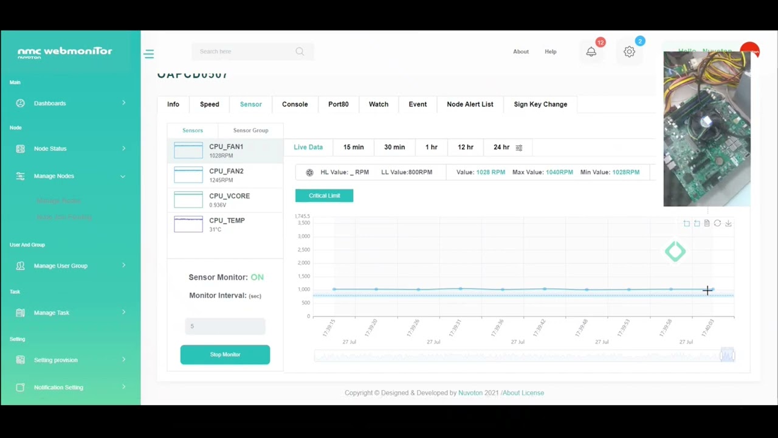Switch to the Sensor Group subtab
Screen dimensions: 778x438
click(250, 130)
